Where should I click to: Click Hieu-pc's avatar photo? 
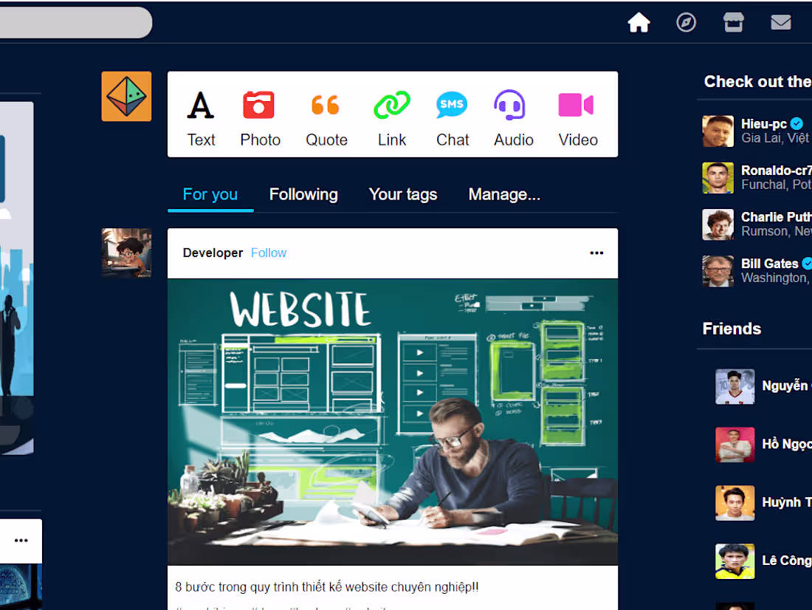click(x=718, y=131)
